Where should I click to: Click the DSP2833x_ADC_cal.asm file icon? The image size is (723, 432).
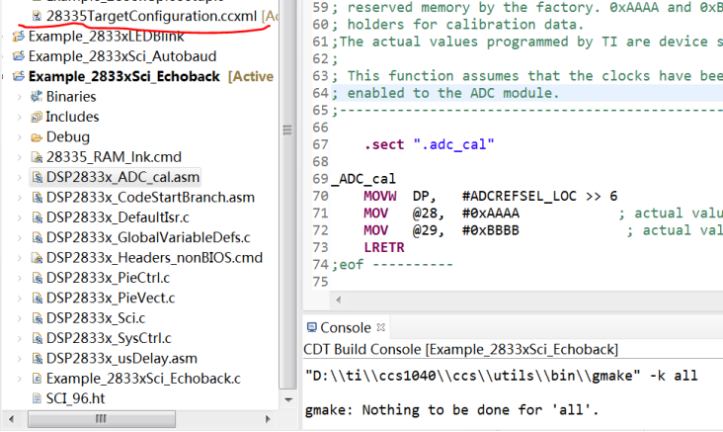point(37,177)
